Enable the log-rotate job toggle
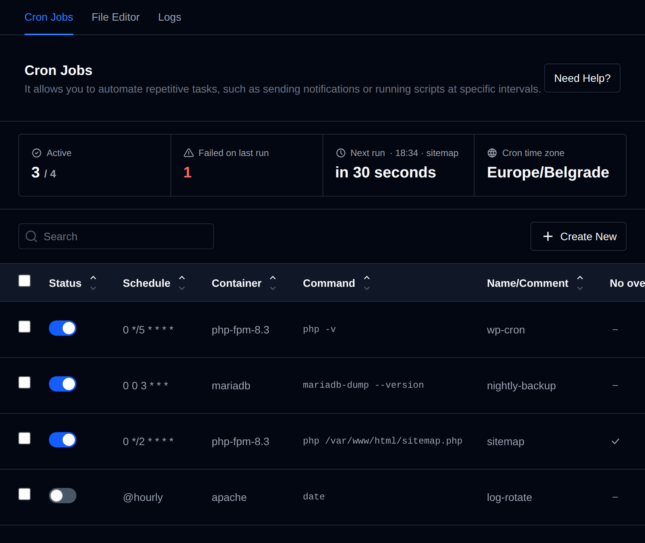Viewport: 645px width, 543px height. (x=63, y=496)
